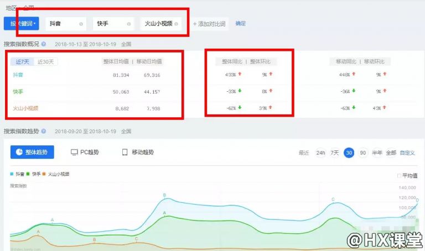Click the 8,682 overall daily average value
425x251 pixels.
[122, 108]
